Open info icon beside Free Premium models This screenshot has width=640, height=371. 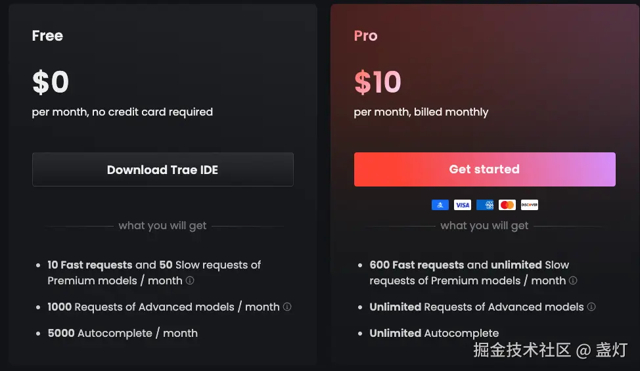point(190,280)
